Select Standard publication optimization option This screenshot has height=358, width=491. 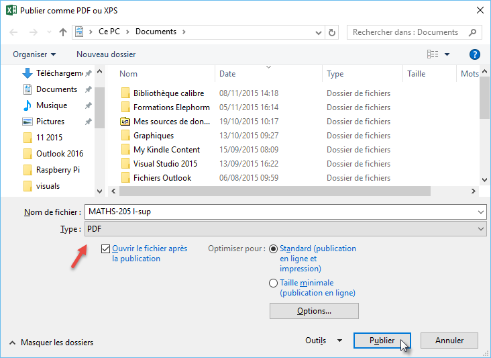(x=273, y=249)
